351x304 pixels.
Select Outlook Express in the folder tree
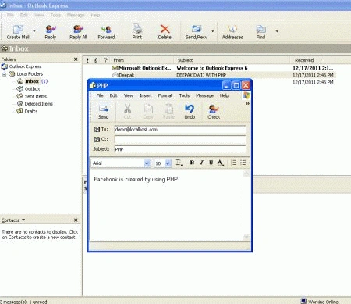[25, 66]
